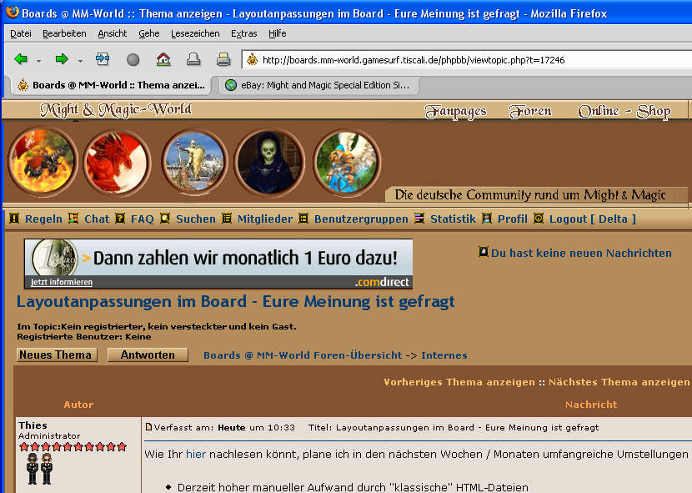
Task: Open the Datei menu
Action: click(x=21, y=33)
